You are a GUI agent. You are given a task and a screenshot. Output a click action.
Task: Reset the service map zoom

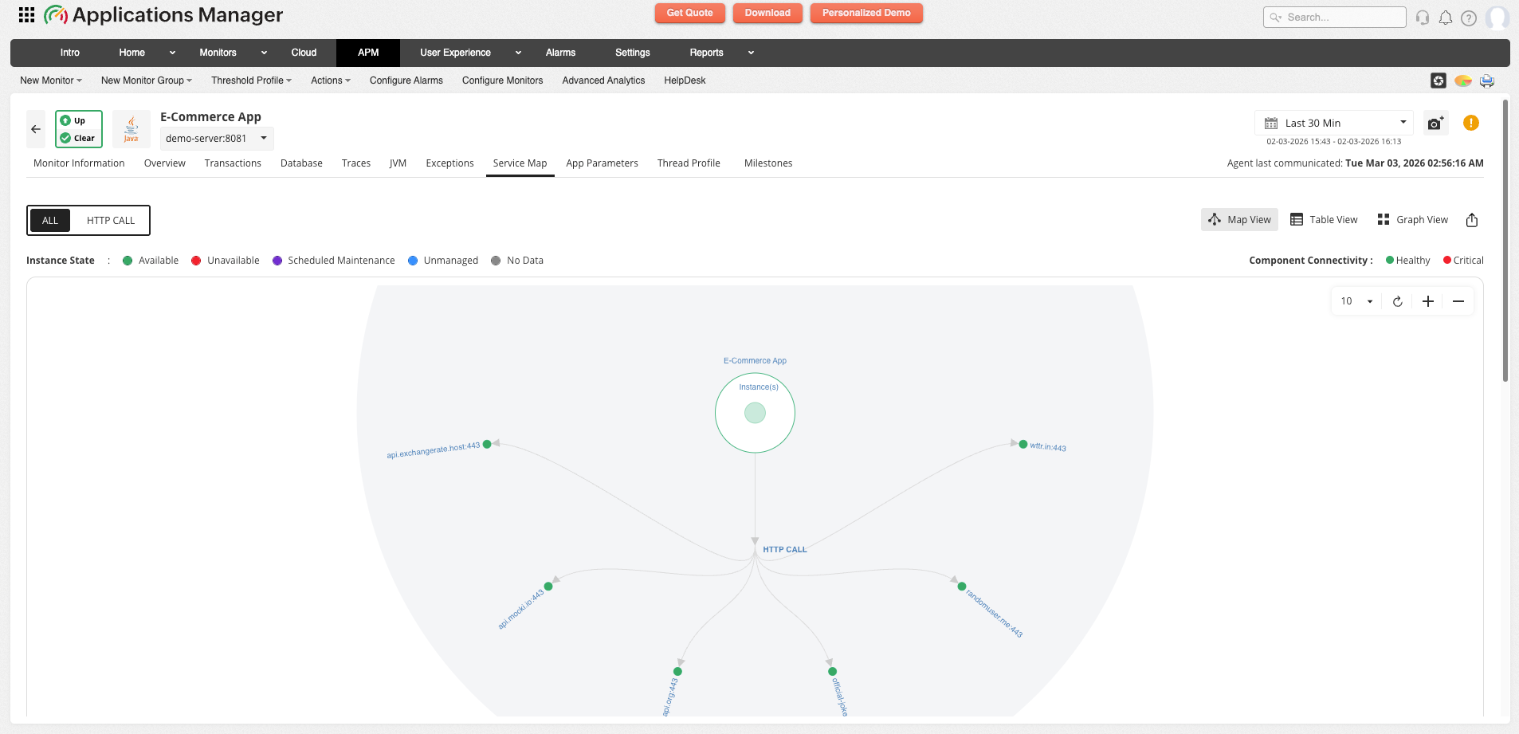[1397, 301]
